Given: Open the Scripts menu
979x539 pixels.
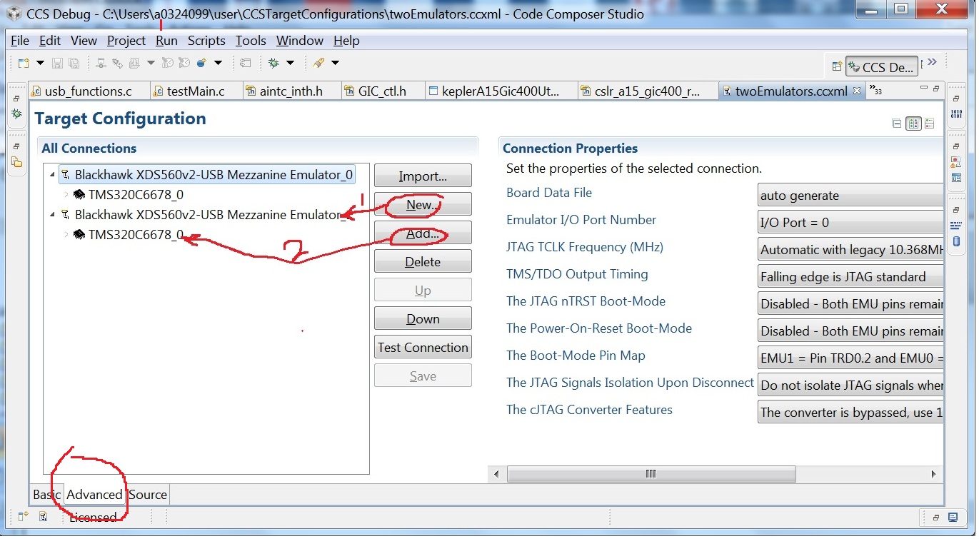Looking at the screenshot, I should point(206,41).
